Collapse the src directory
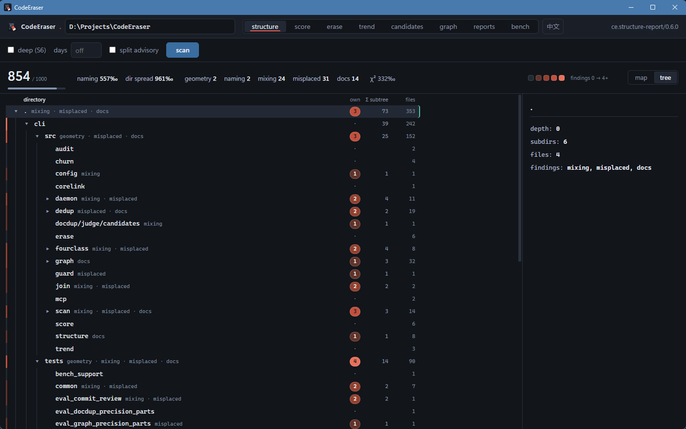This screenshot has width=686, height=429. [37, 136]
